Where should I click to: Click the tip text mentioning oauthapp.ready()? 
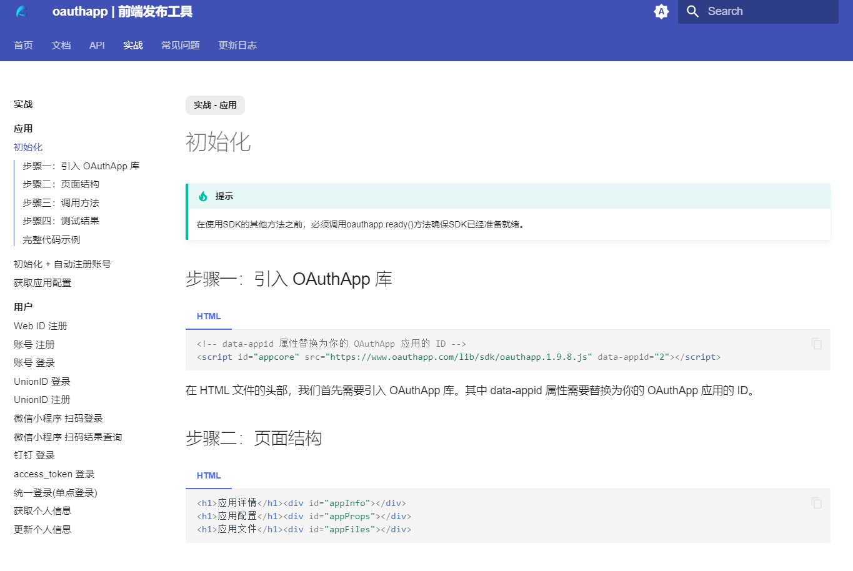point(362,224)
